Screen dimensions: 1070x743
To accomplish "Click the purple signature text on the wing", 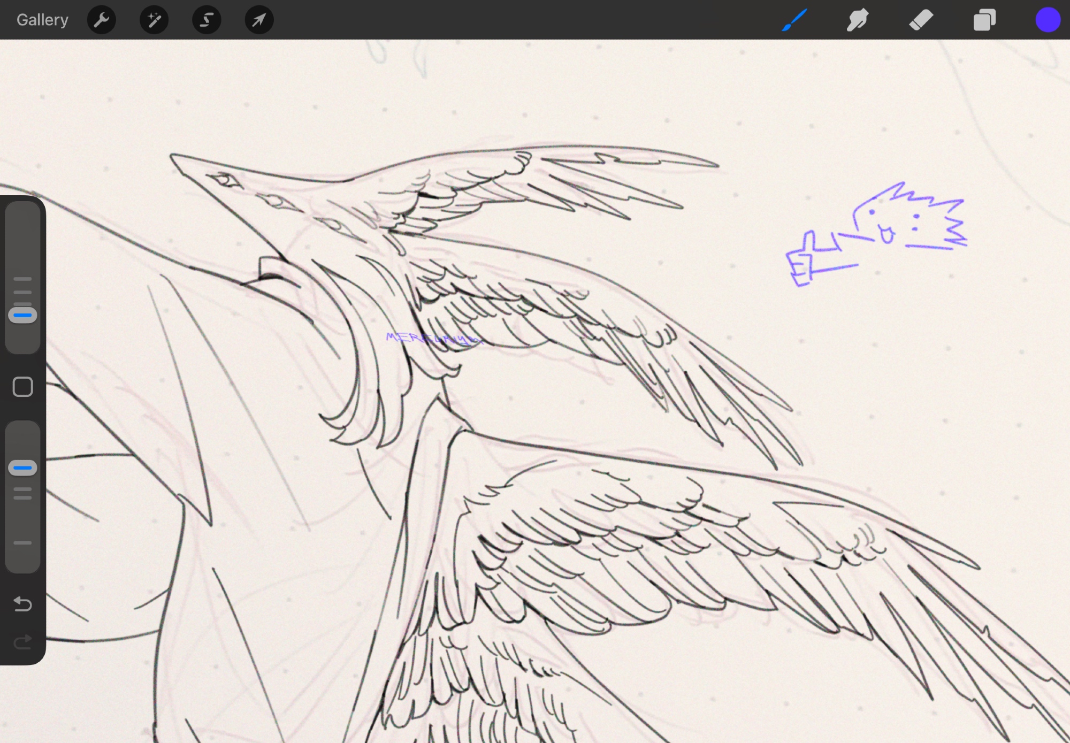I will pyautogui.click(x=433, y=339).
